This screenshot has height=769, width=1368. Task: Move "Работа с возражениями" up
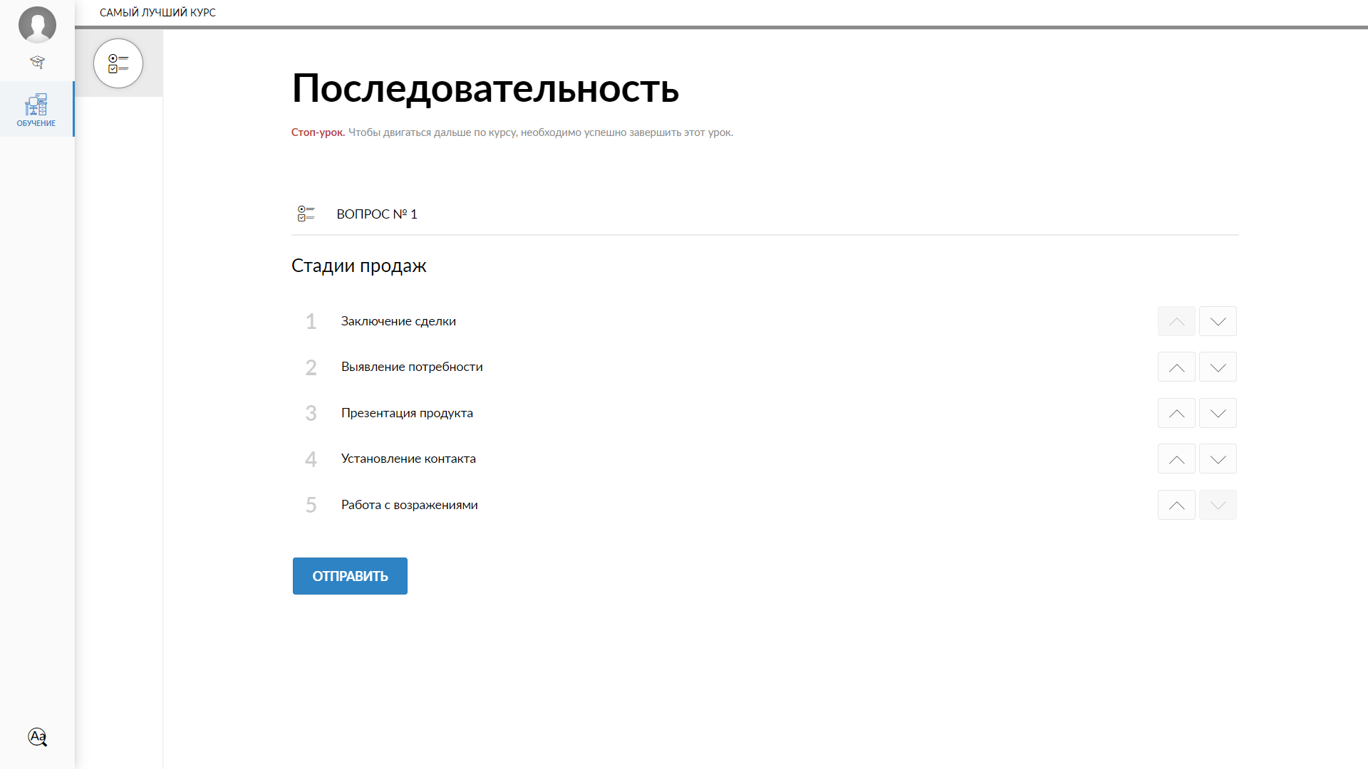click(1176, 505)
